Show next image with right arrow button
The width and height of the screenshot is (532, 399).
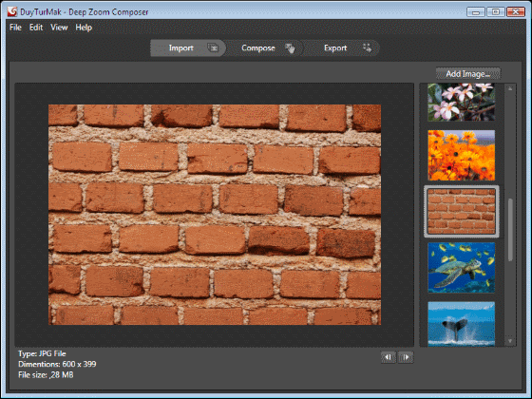tap(405, 357)
